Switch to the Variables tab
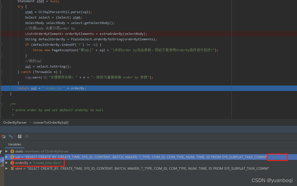 [x=14, y=144]
